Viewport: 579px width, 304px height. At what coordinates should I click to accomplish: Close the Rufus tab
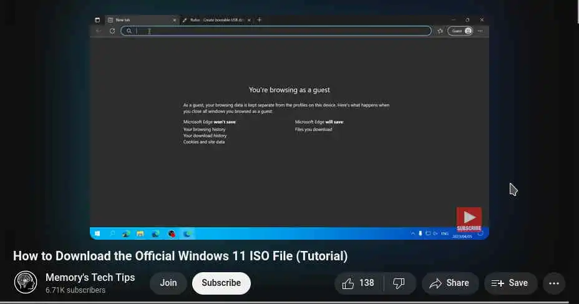[x=249, y=20]
